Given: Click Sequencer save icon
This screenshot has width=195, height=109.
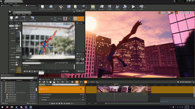Looking at the screenshot, I should [44, 82].
